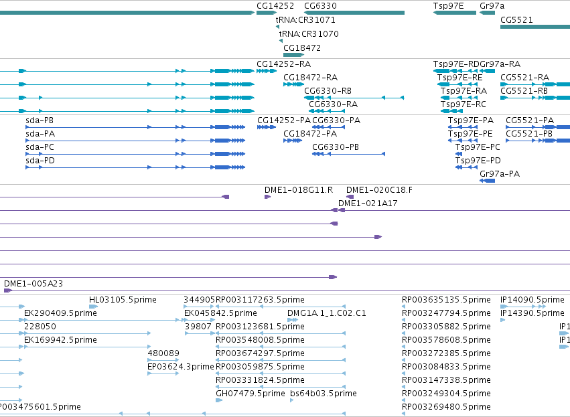The height and width of the screenshot is (417, 570).
Task: Select the DME1-021A17 clone label
Action: pyautogui.click(x=368, y=203)
